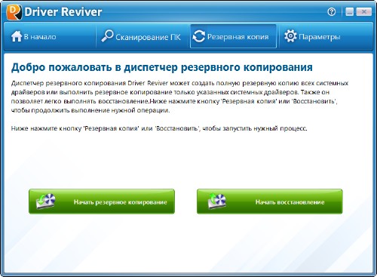Click the circular arrows backup icon
Screen dimensions: 377x277
point(199,36)
